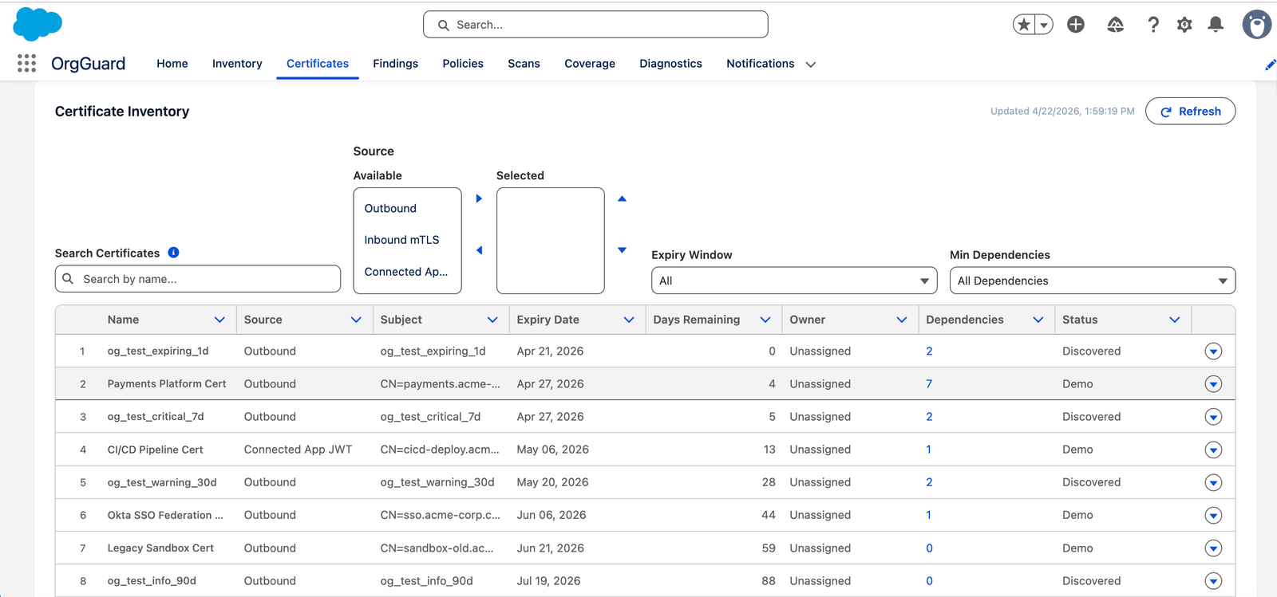This screenshot has width=1277, height=597.
Task: Click the Selected sources list box
Action: pos(551,241)
